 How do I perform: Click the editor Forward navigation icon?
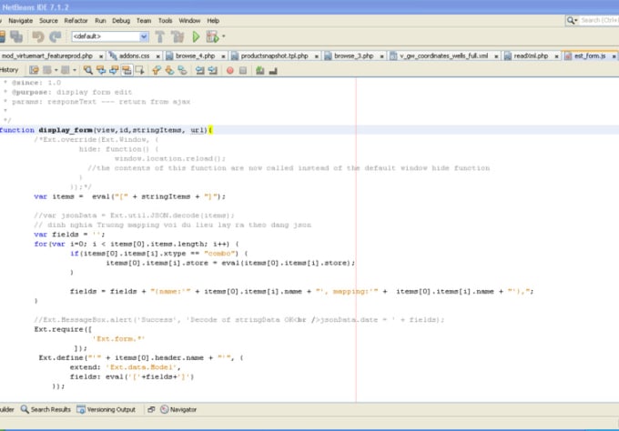point(66,70)
